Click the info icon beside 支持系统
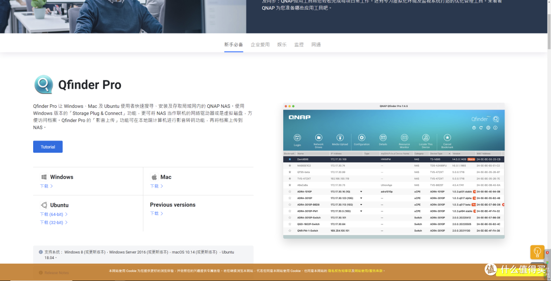Viewport: 551px width, 281px height. tap(41, 252)
